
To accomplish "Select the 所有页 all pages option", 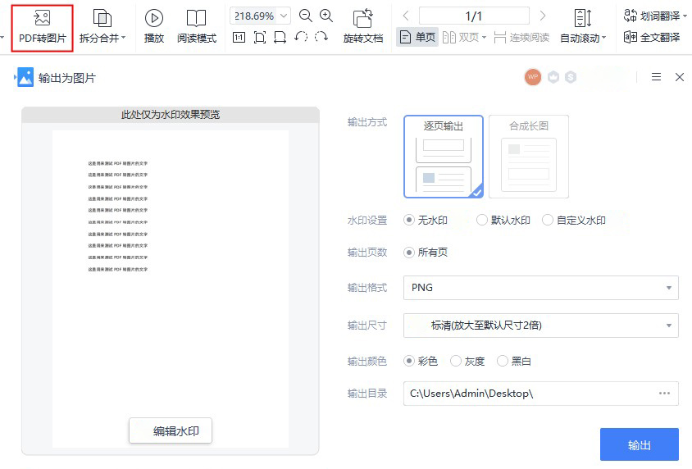I will pyautogui.click(x=426, y=253).
